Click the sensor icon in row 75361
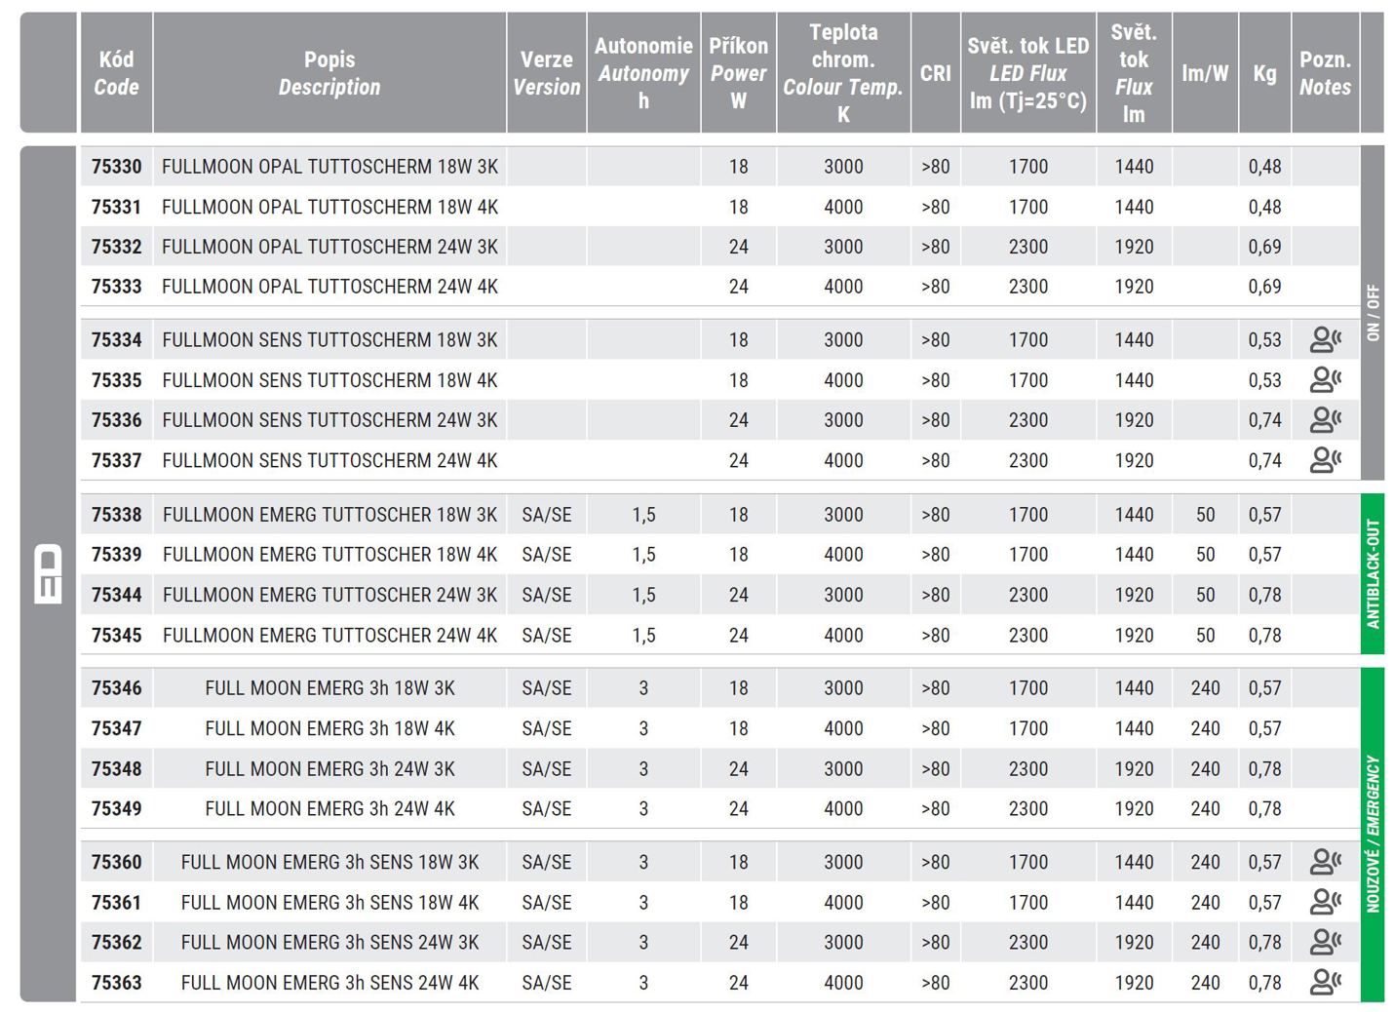The image size is (1394, 1012). [x=1325, y=902]
